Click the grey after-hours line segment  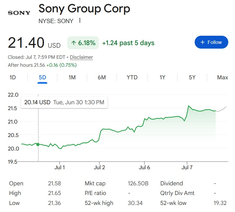click(x=221, y=110)
